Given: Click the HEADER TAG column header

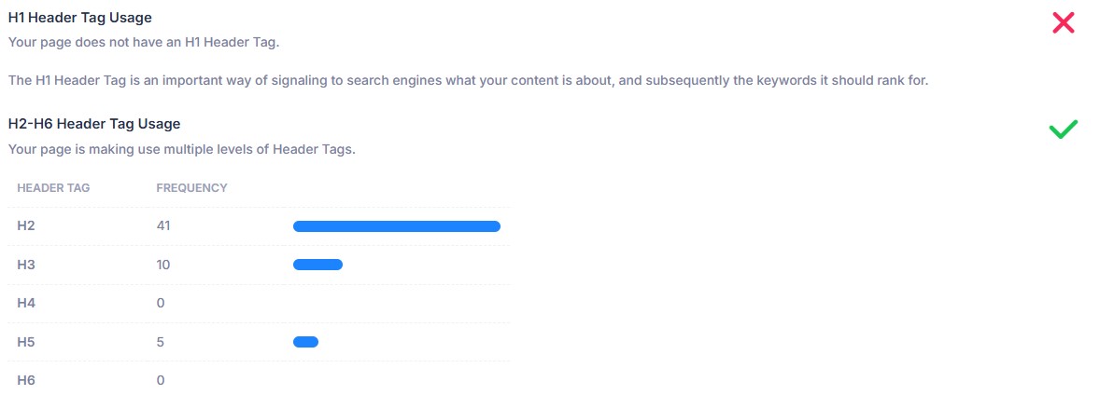Looking at the screenshot, I should 53,187.
